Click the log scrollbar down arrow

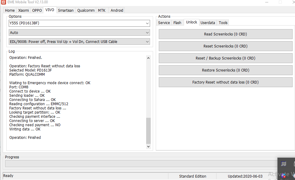coord(148,147)
